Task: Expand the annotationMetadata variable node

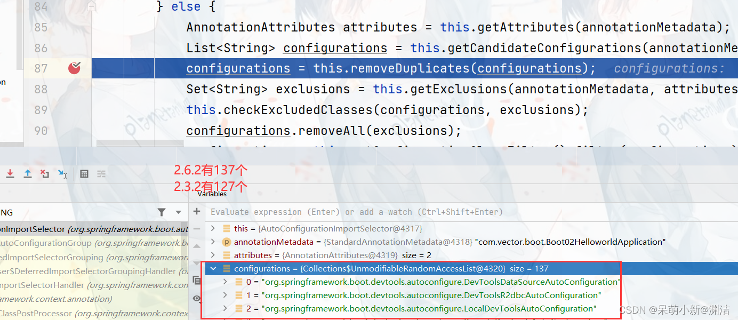Action: [213, 242]
